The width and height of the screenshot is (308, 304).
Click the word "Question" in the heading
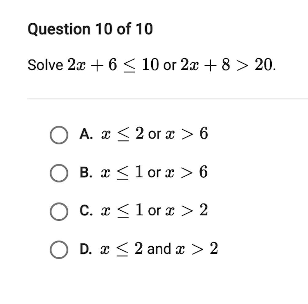(59, 29)
